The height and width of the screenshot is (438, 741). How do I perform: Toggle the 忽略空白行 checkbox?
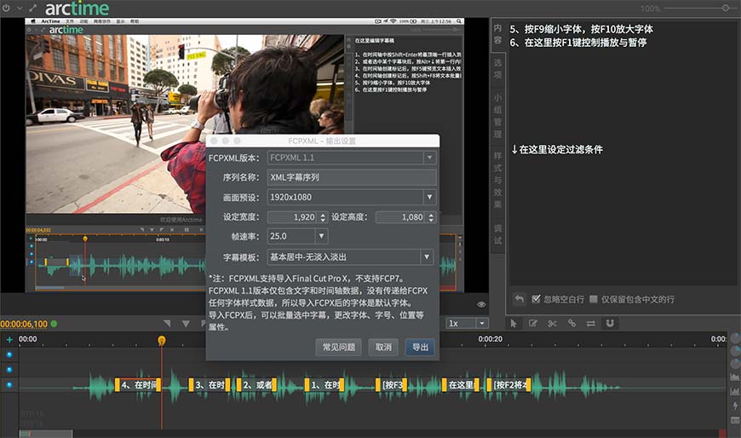[536, 299]
